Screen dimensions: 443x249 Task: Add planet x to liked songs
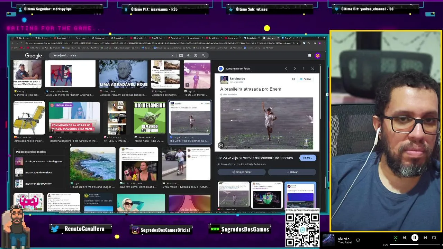[358, 240]
